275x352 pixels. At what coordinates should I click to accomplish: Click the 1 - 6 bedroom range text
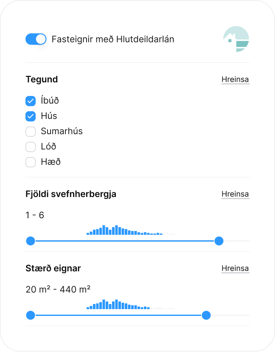pos(35,215)
